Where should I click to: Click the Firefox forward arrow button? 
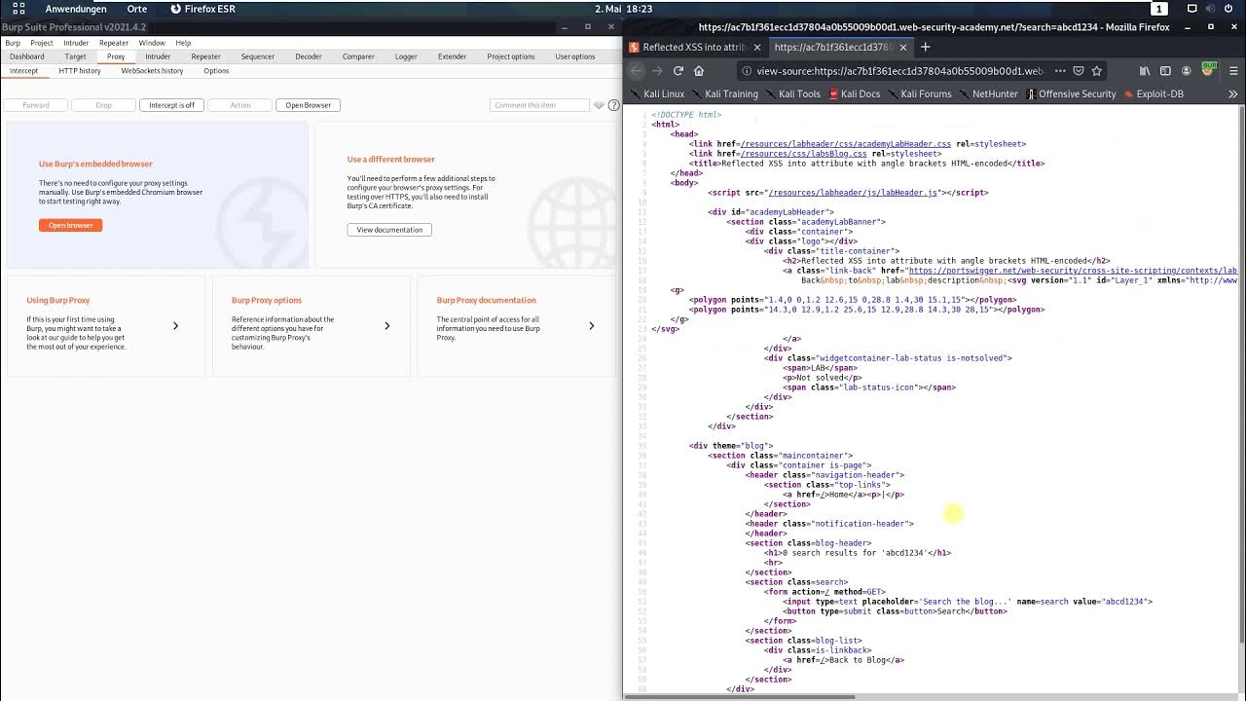(x=657, y=70)
